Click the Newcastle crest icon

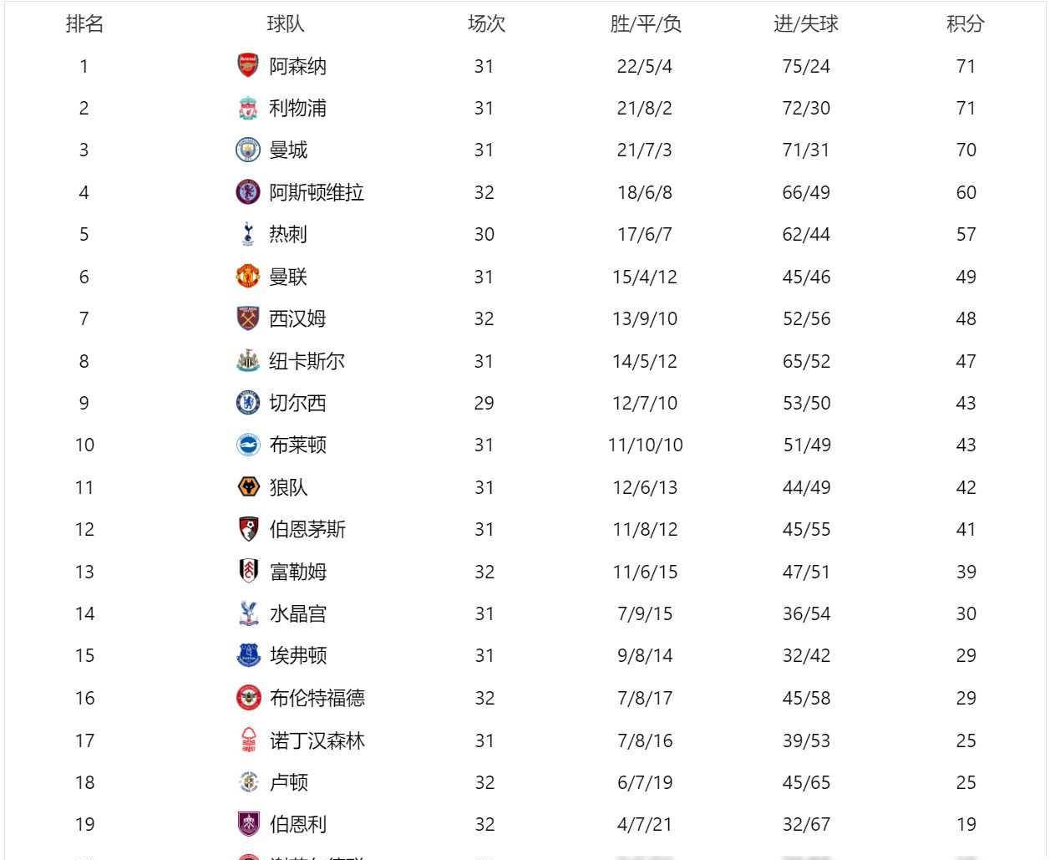click(x=248, y=361)
